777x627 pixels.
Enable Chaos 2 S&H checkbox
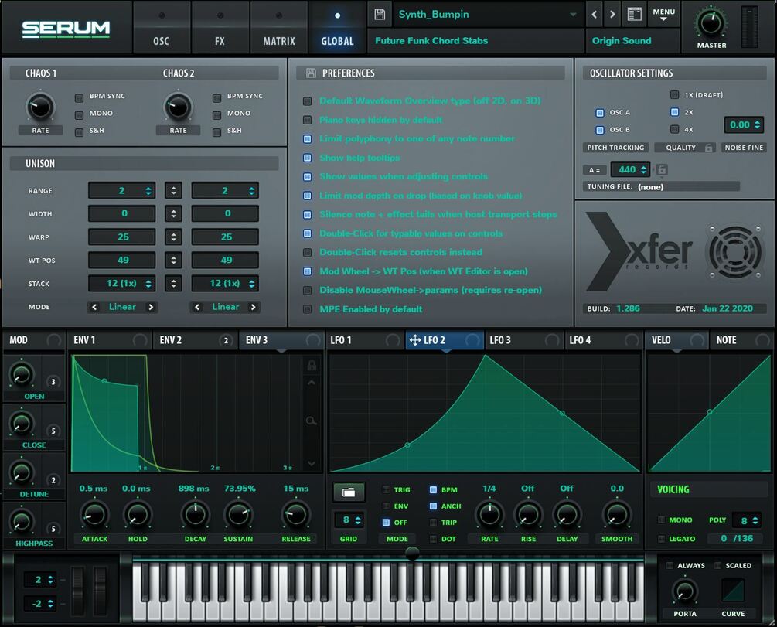click(216, 132)
